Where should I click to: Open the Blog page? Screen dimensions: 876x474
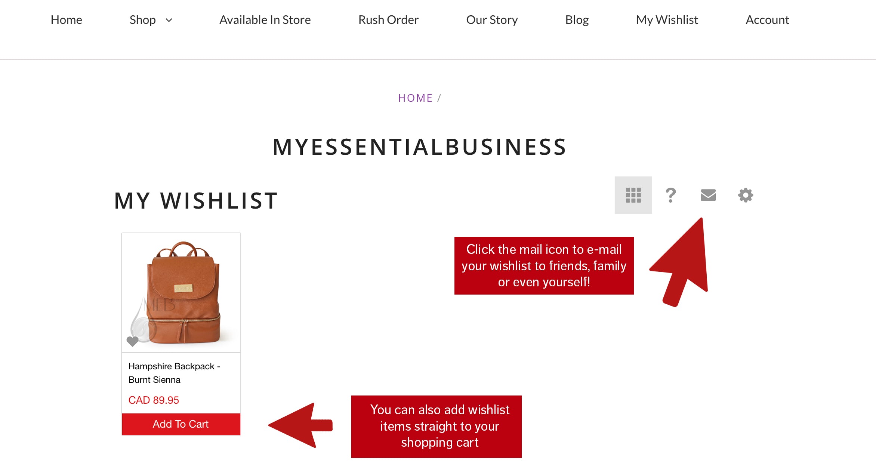pyautogui.click(x=577, y=20)
